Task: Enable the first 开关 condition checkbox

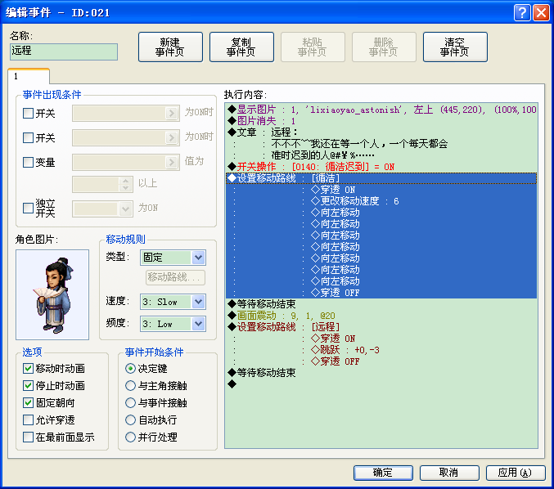Action: pos(29,114)
